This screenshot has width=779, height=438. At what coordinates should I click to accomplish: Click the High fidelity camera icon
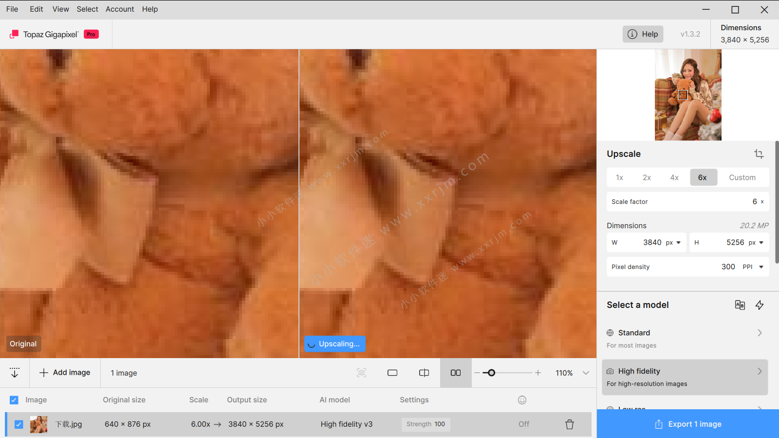pos(610,371)
